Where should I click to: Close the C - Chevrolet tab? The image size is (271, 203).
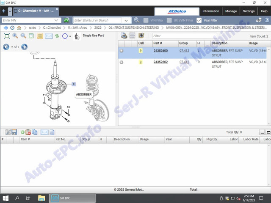[x=57, y=9]
